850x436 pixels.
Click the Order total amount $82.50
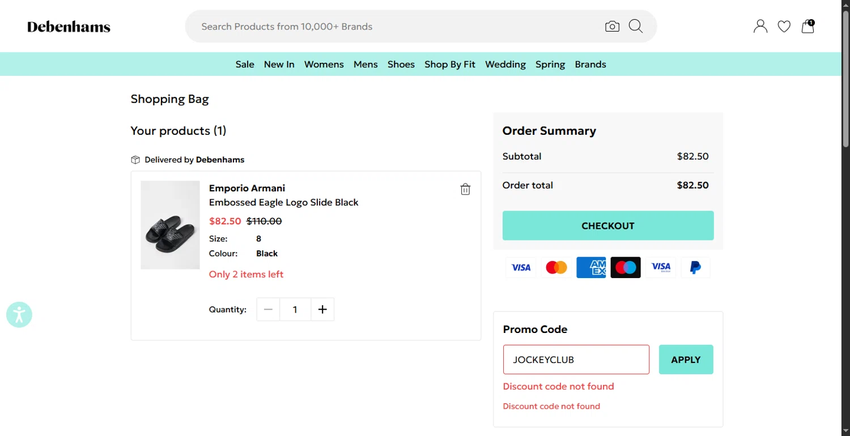[693, 185]
